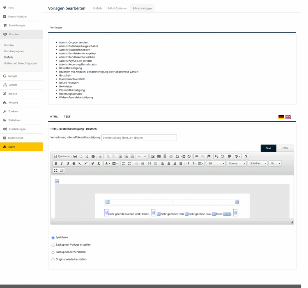Click the insert link chain icon
The image size is (308, 288).
pyautogui.click(x=197, y=156)
